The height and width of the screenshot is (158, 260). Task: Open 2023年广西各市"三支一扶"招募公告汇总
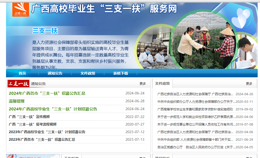click(42, 140)
